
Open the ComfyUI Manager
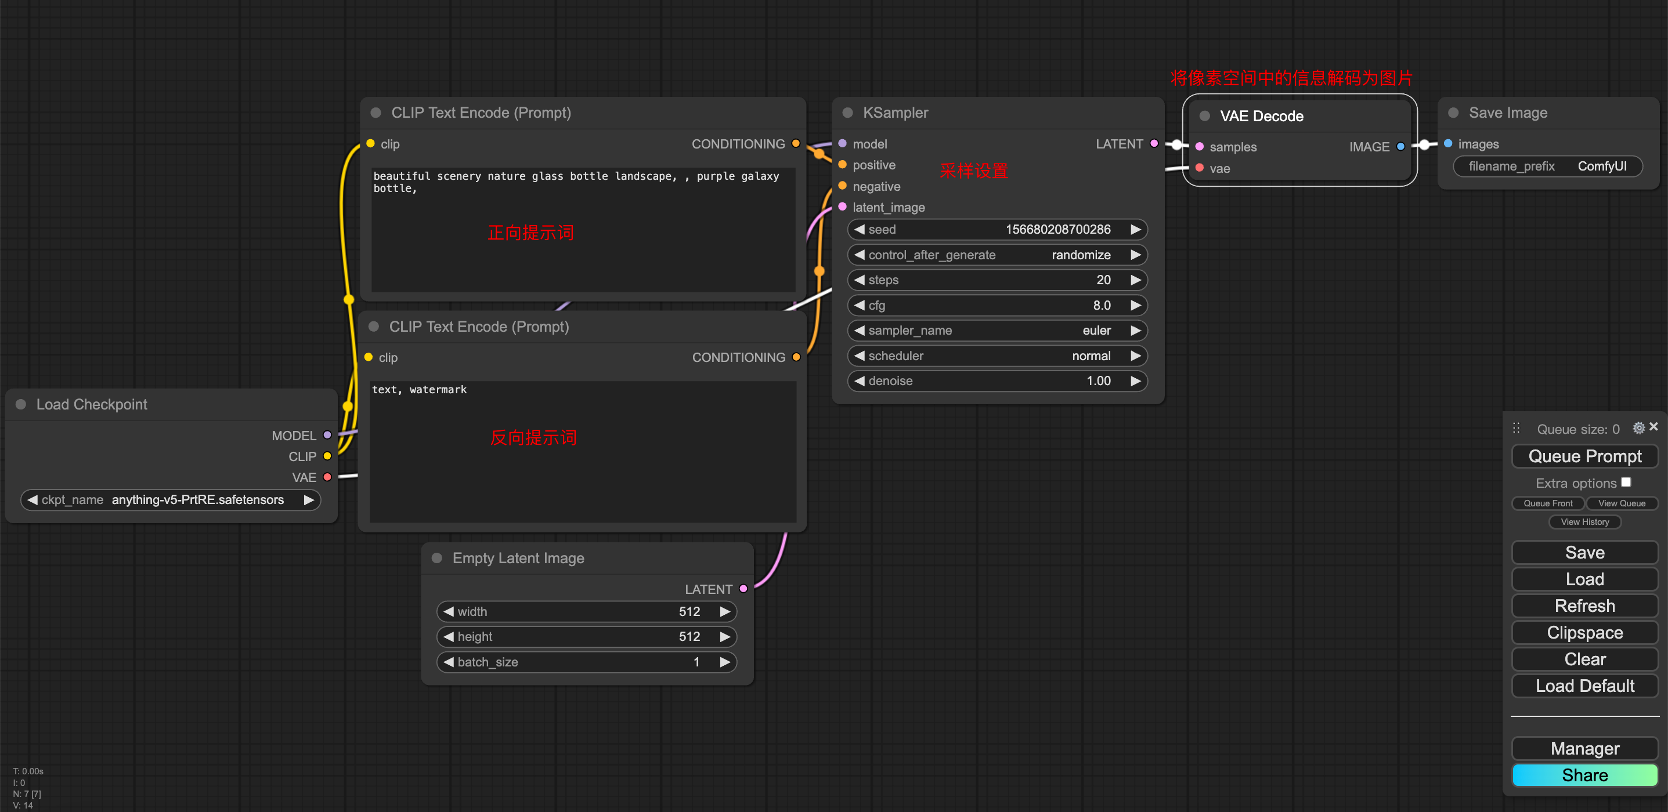click(1584, 749)
